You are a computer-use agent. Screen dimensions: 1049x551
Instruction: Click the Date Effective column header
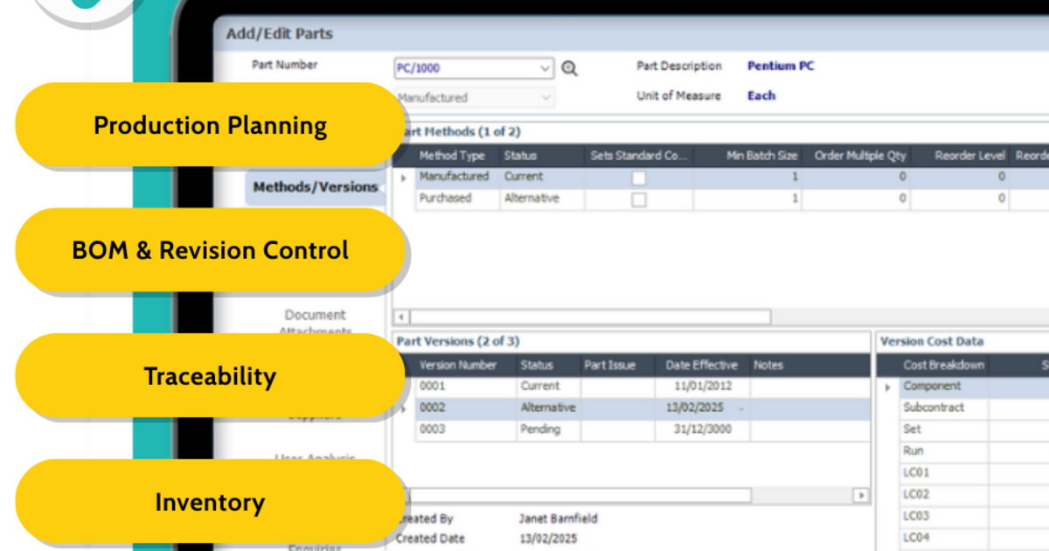pos(702,365)
